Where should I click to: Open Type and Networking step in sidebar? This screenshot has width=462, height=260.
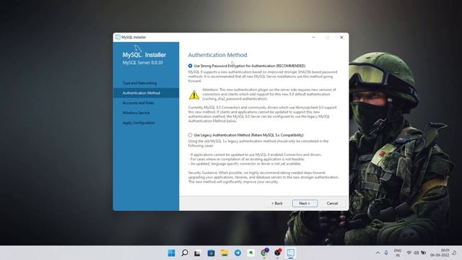pos(139,83)
